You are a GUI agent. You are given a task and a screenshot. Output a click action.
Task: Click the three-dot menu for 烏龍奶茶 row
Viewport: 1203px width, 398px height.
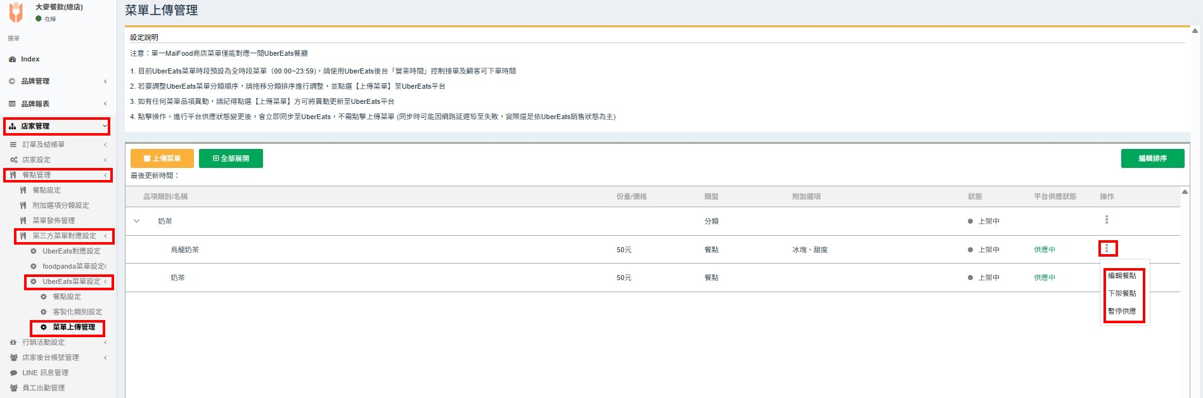click(1107, 248)
